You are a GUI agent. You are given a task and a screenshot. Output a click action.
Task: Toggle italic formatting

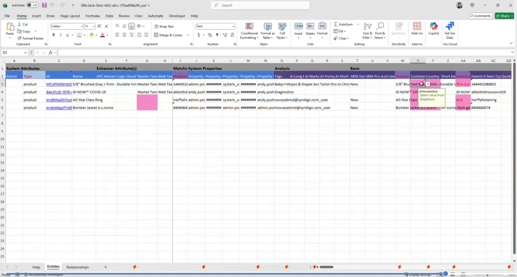(60, 35)
